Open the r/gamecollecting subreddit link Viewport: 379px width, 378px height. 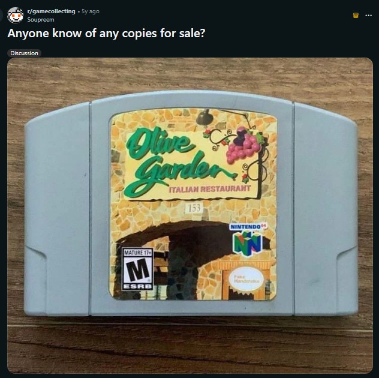pyautogui.click(x=51, y=11)
